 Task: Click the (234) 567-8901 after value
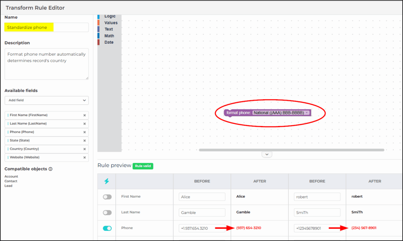pyautogui.click(x=364, y=228)
